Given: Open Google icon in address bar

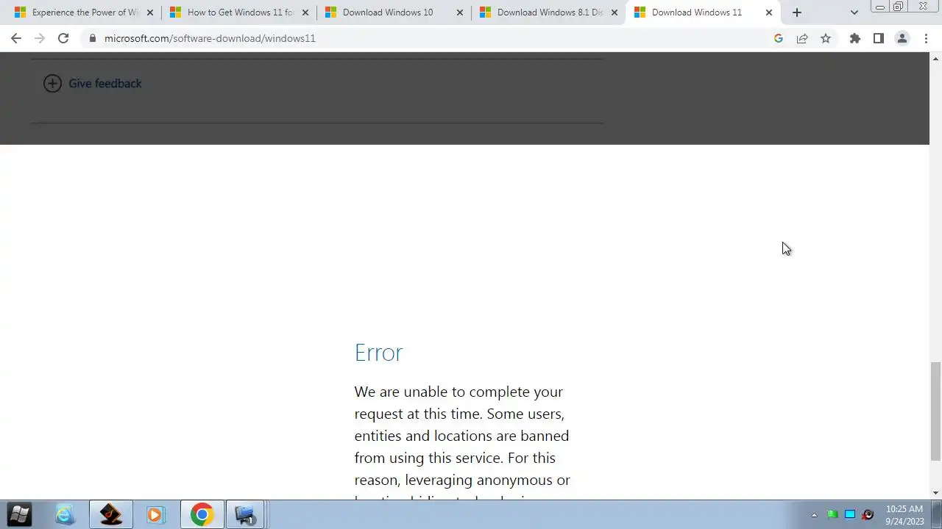Looking at the screenshot, I should click(x=779, y=38).
